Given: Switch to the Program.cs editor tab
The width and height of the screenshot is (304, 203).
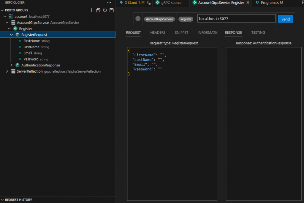Looking at the screenshot, I should click(x=270, y=3).
